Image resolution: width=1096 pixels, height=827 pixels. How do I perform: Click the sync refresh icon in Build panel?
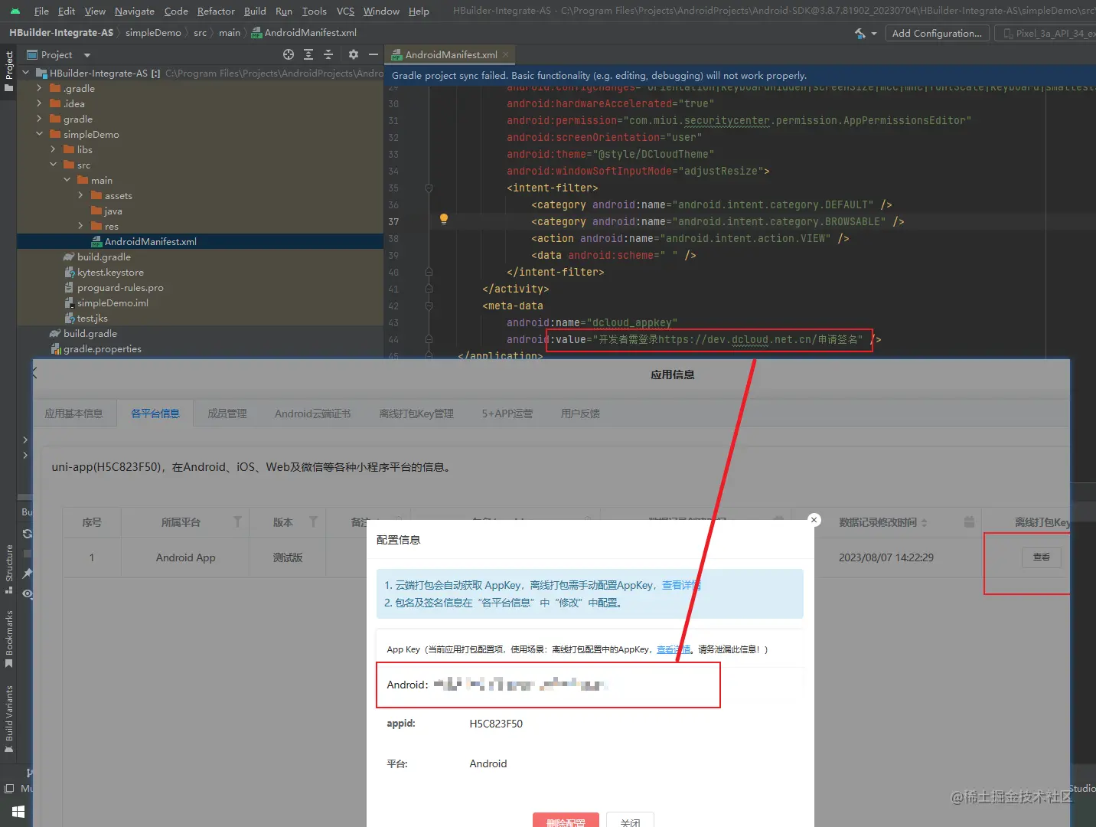coord(28,534)
